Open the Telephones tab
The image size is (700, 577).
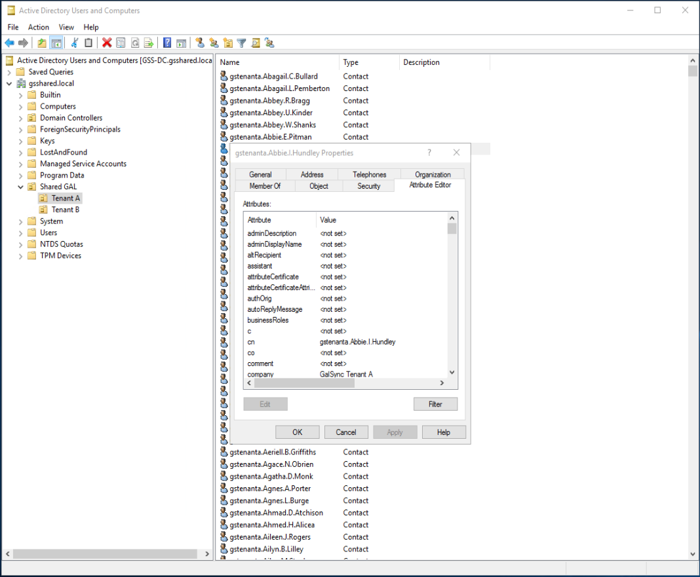point(369,174)
